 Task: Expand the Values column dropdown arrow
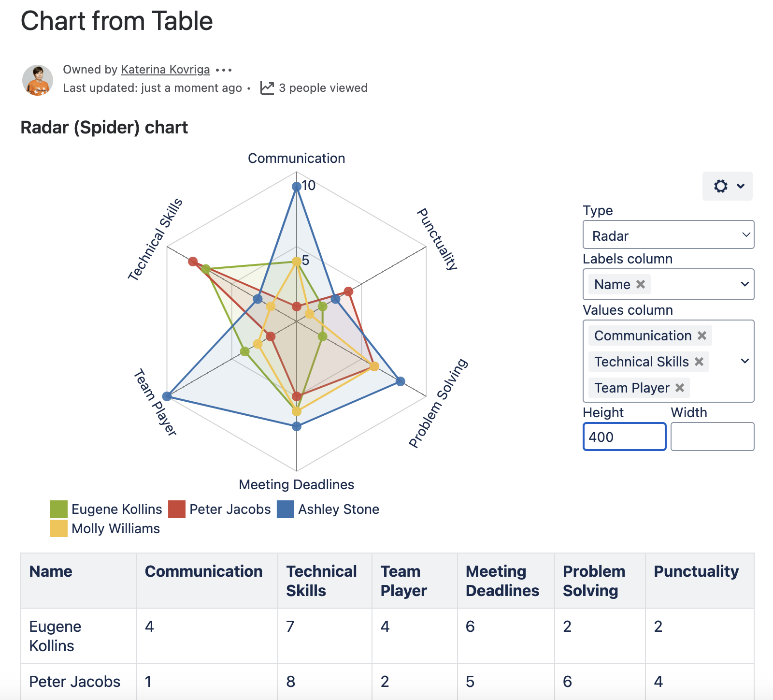pyautogui.click(x=744, y=361)
